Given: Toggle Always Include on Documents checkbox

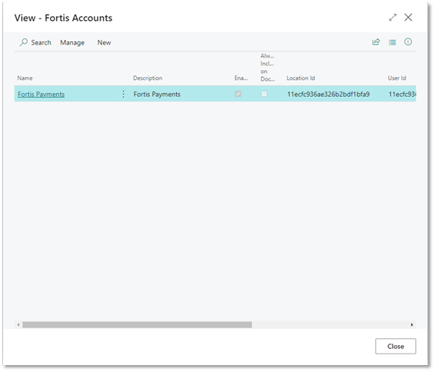Looking at the screenshot, I should (x=264, y=94).
